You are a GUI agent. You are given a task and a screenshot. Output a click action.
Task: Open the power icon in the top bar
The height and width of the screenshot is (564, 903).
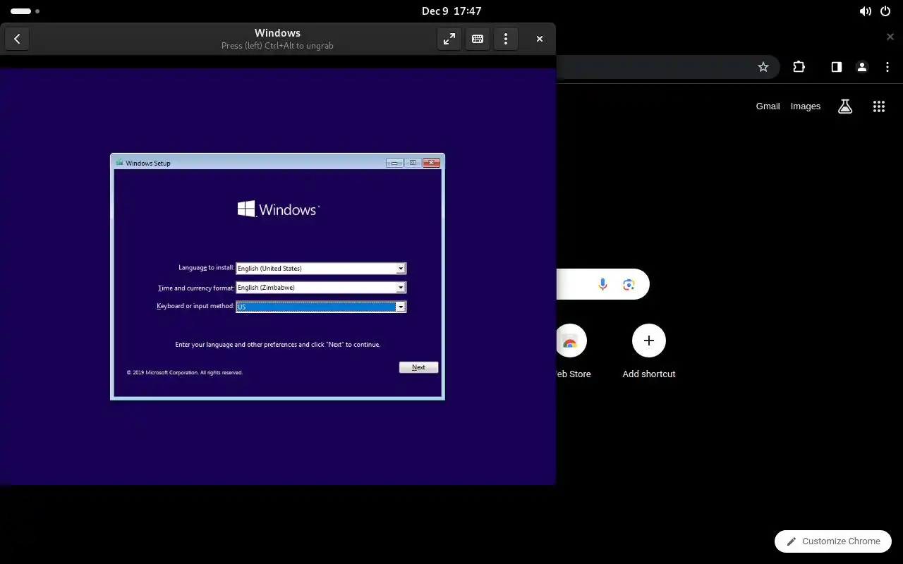[x=885, y=11]
